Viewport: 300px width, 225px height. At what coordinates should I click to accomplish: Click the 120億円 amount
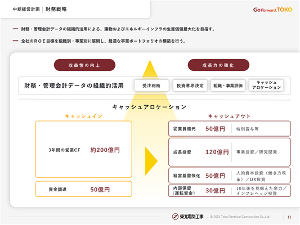click(x=217, y=152)
